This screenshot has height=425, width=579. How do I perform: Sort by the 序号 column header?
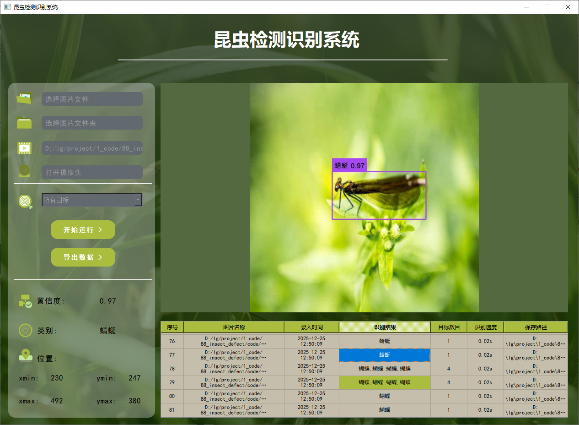(172, 327)
